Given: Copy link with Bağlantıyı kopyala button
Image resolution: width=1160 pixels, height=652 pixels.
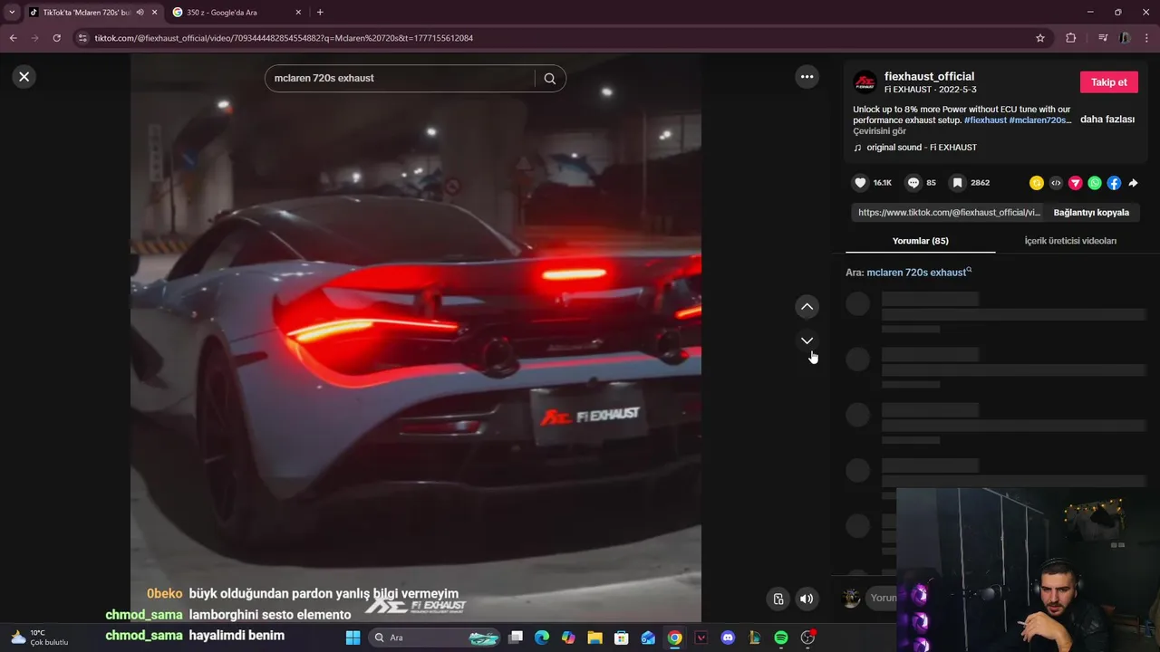Looking at the screenshot, I should pyautogui.click(x=1091, y=213).
